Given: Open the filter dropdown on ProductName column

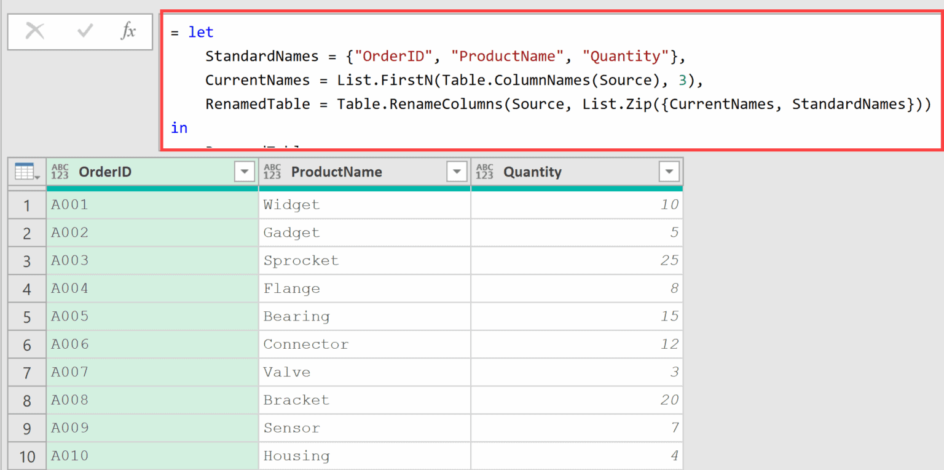Looking at the screenshot, I should pos(457,172).
